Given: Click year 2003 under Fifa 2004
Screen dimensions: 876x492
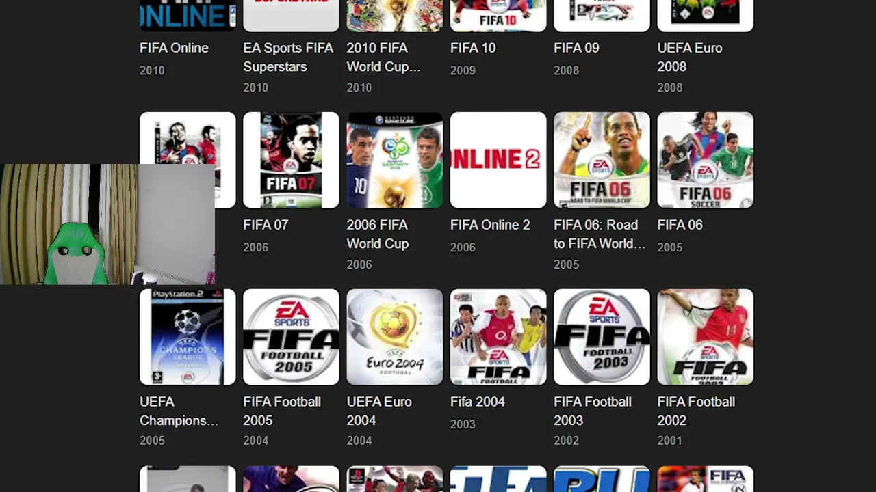Looking at the screenshot, I should [x=463, y=424].
